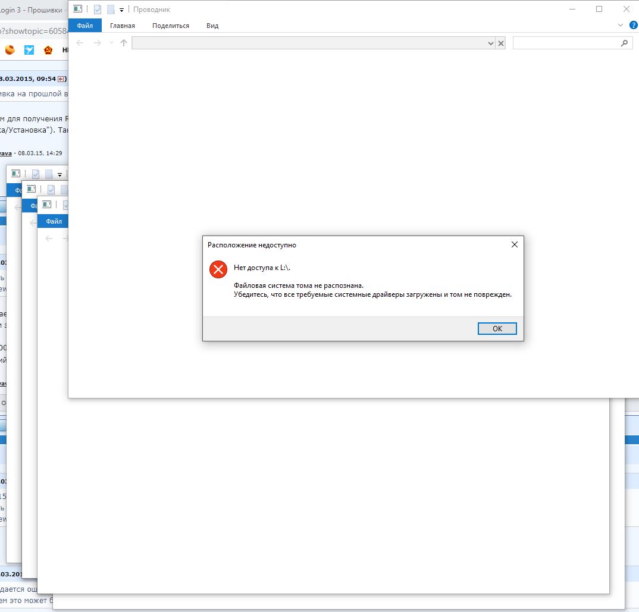Click the red post link icon beside 09:54

pyautogui.click(x=61, y=79)
